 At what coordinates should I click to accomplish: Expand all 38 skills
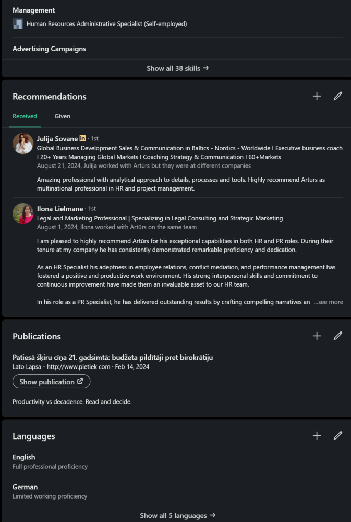pyautogui.click(x=177, y=68)
